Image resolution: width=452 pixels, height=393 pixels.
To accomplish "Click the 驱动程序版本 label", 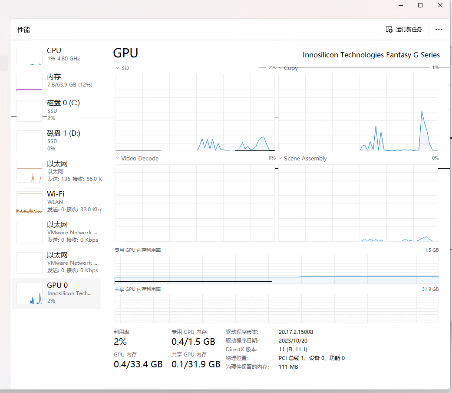I will [242, 332].
